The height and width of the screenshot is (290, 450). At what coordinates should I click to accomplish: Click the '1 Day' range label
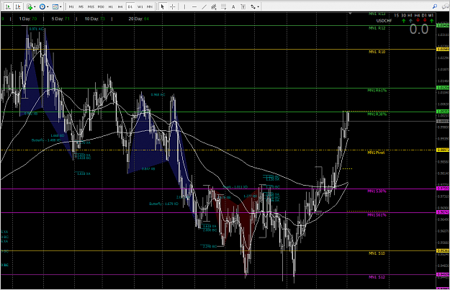tap(28, 19)
